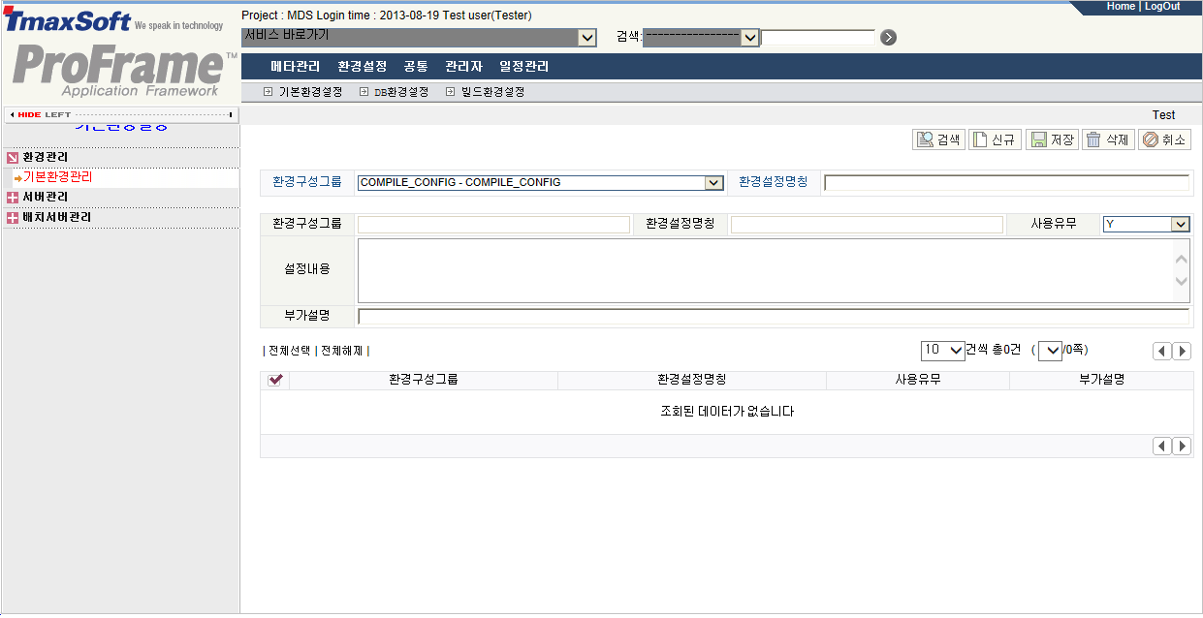
Task: Open the 사용유무 dropdown showing Y
Action: click(1180, 225)
